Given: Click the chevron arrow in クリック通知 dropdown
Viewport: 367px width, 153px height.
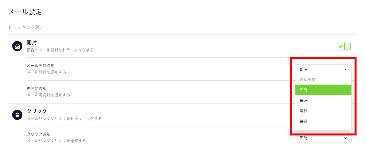Looking at the screenshot, I should (345, 138).
